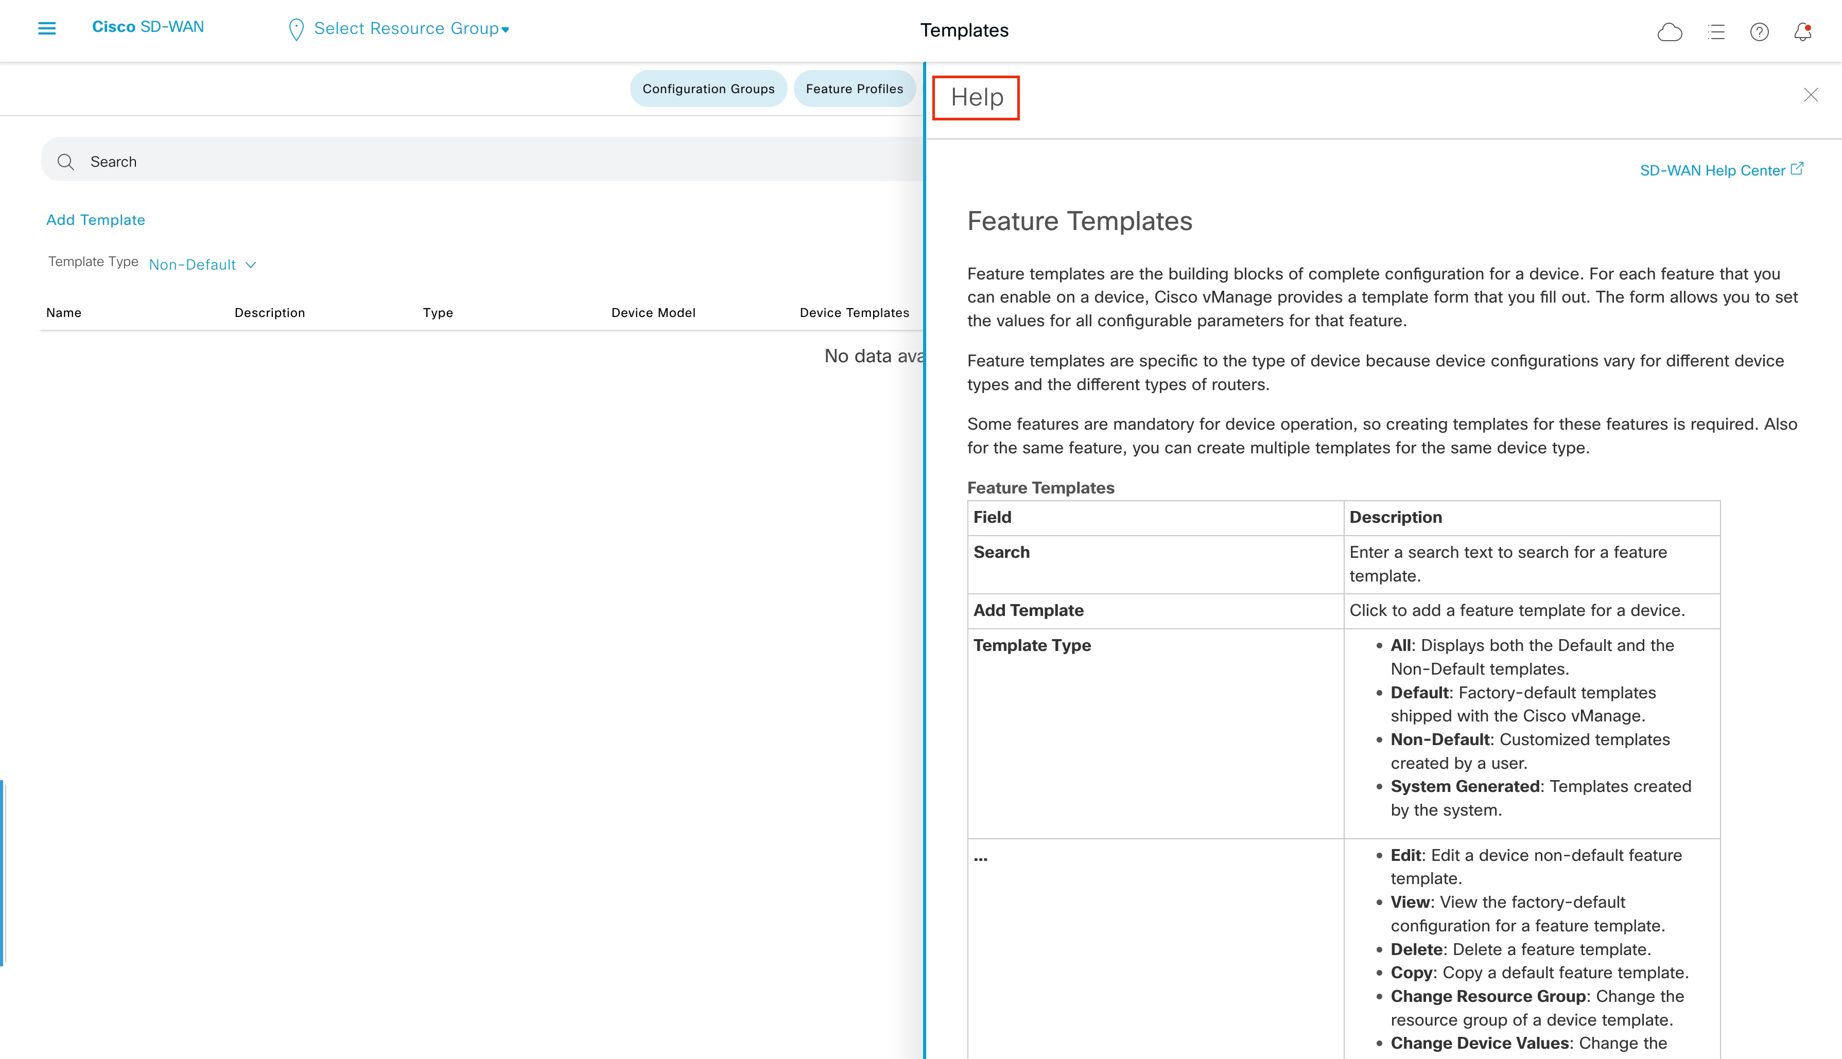Close the Help panel
The height and width of the screenshot is (1059, 1842).
click(1811, 95)
